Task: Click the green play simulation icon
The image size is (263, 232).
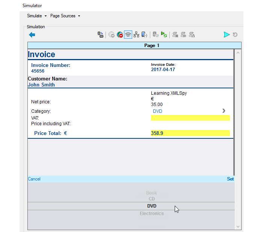Action: coord(226,35)
